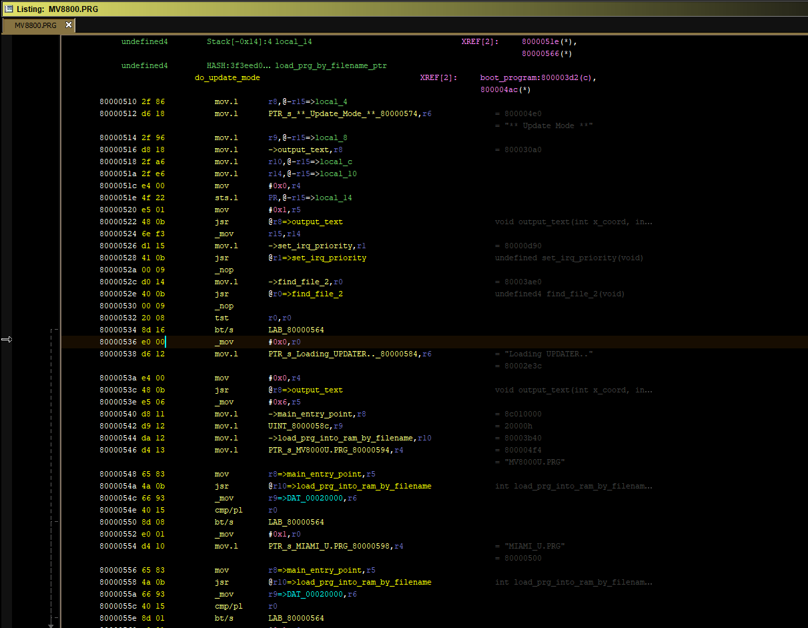808x628 pixels.
Task: Select address 8000051c
Action: 118,186
